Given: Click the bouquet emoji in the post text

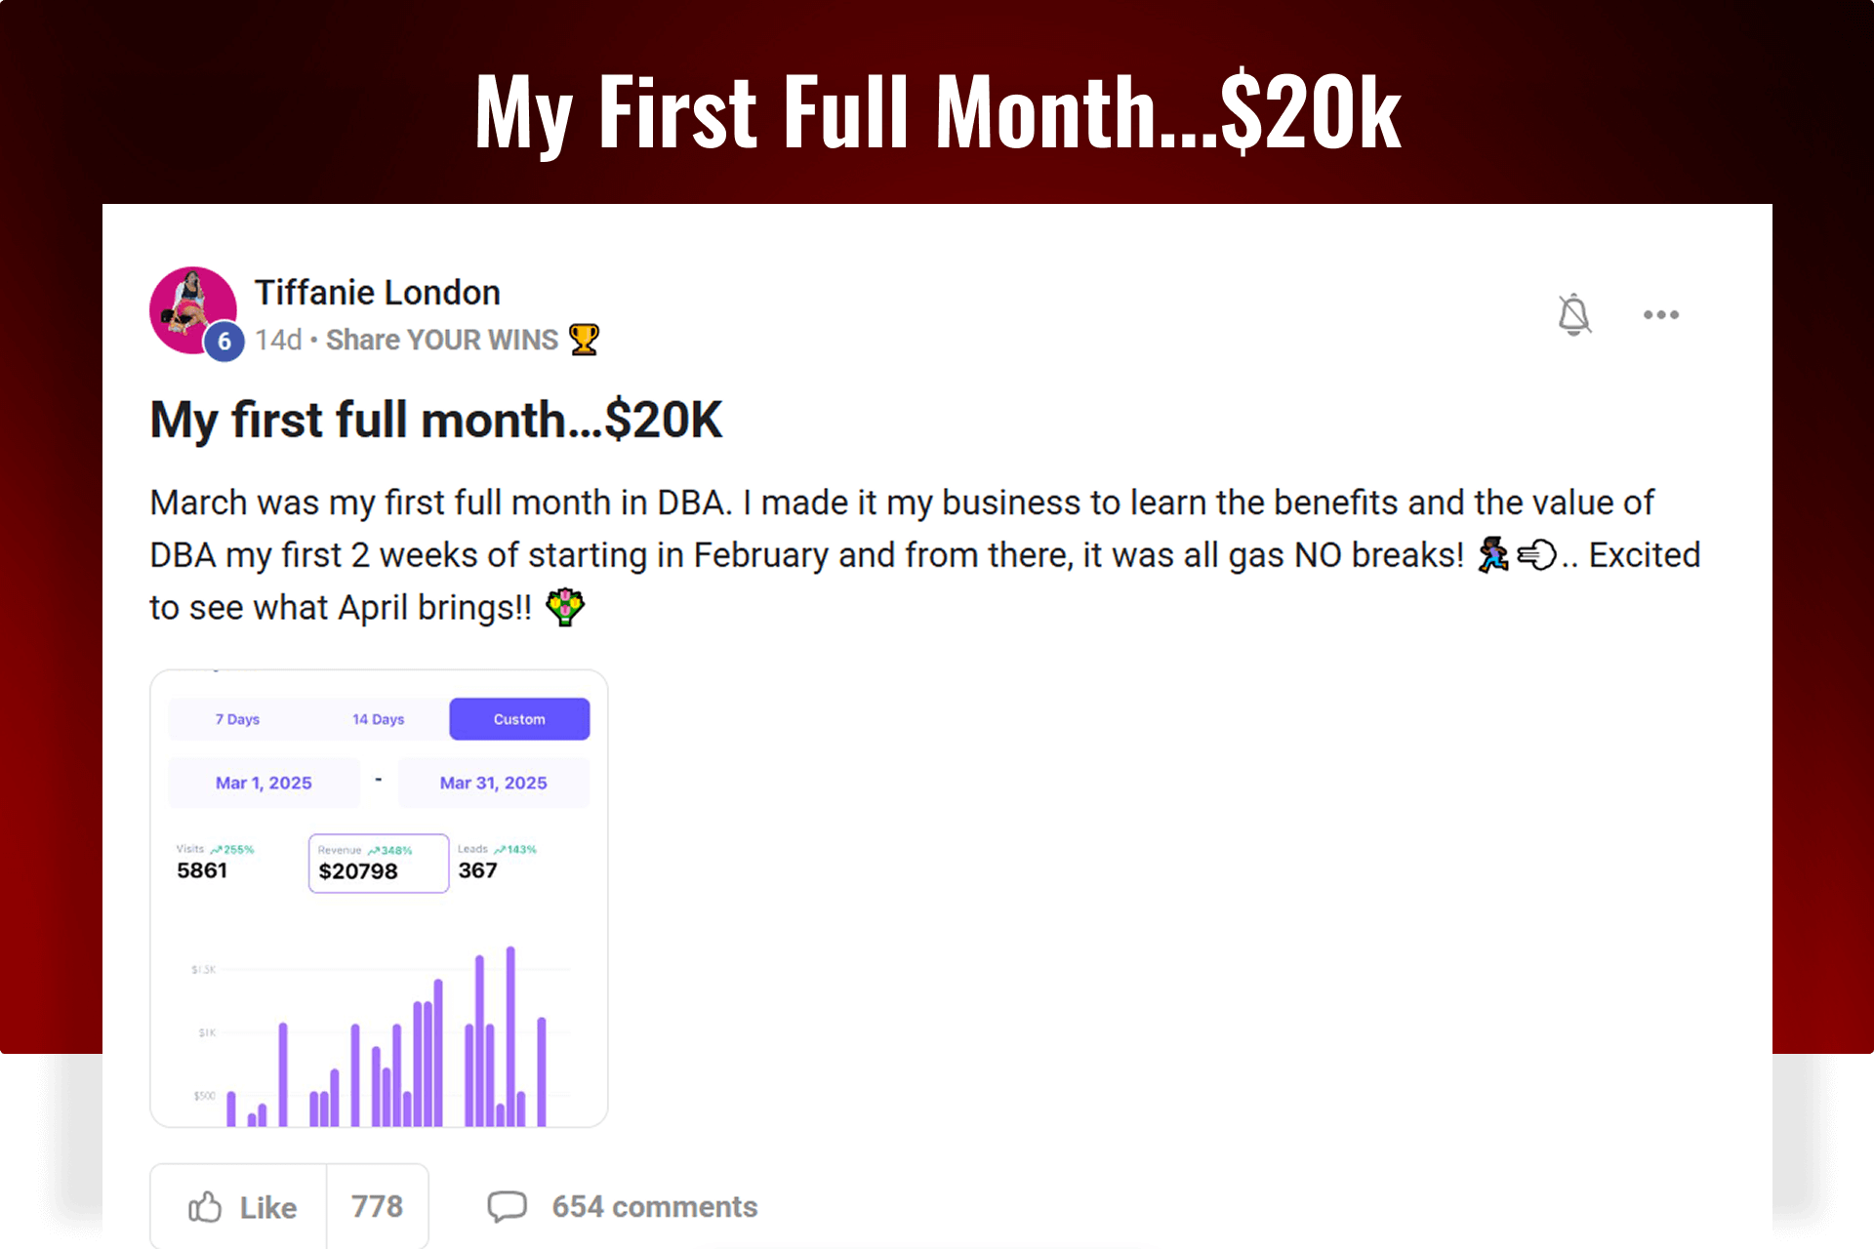Looking at the screenshot, I should [x=565, y=607].
